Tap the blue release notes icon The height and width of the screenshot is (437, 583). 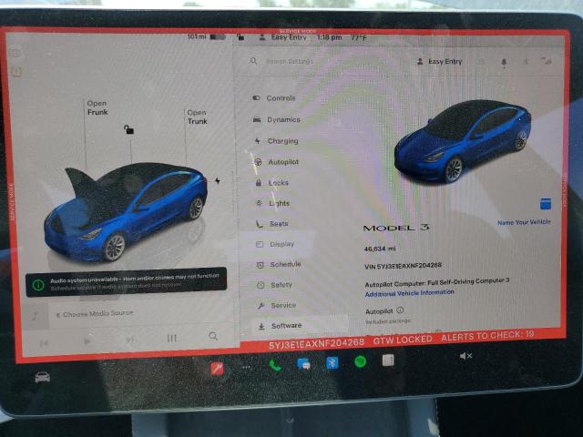[x=546, y=204]
